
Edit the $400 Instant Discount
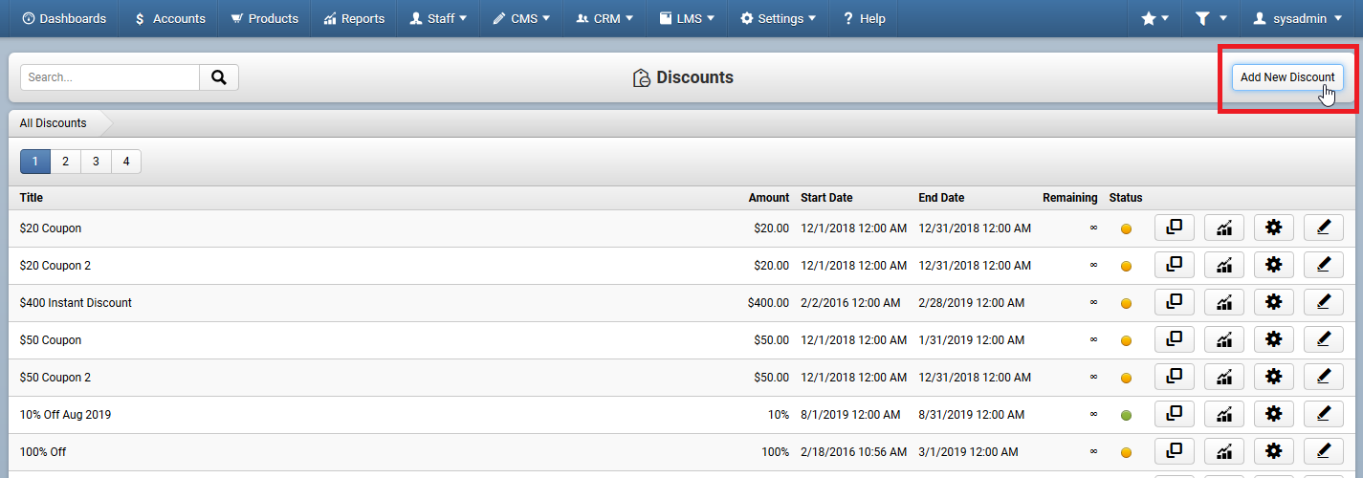click(x=1324, y=302)
